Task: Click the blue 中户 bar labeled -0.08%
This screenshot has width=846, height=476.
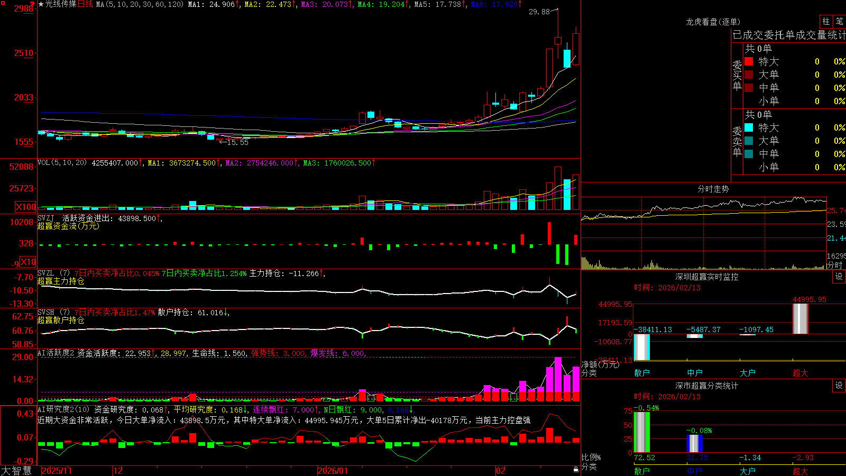Action: 695,443
